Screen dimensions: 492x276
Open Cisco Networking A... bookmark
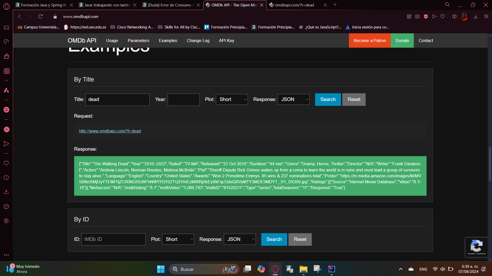pos(132,27)
